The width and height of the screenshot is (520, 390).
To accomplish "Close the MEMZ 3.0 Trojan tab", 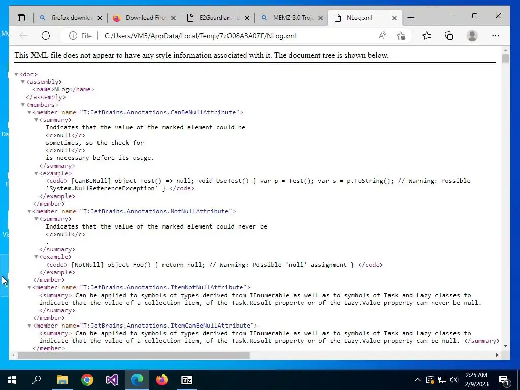I will (321, 18).
